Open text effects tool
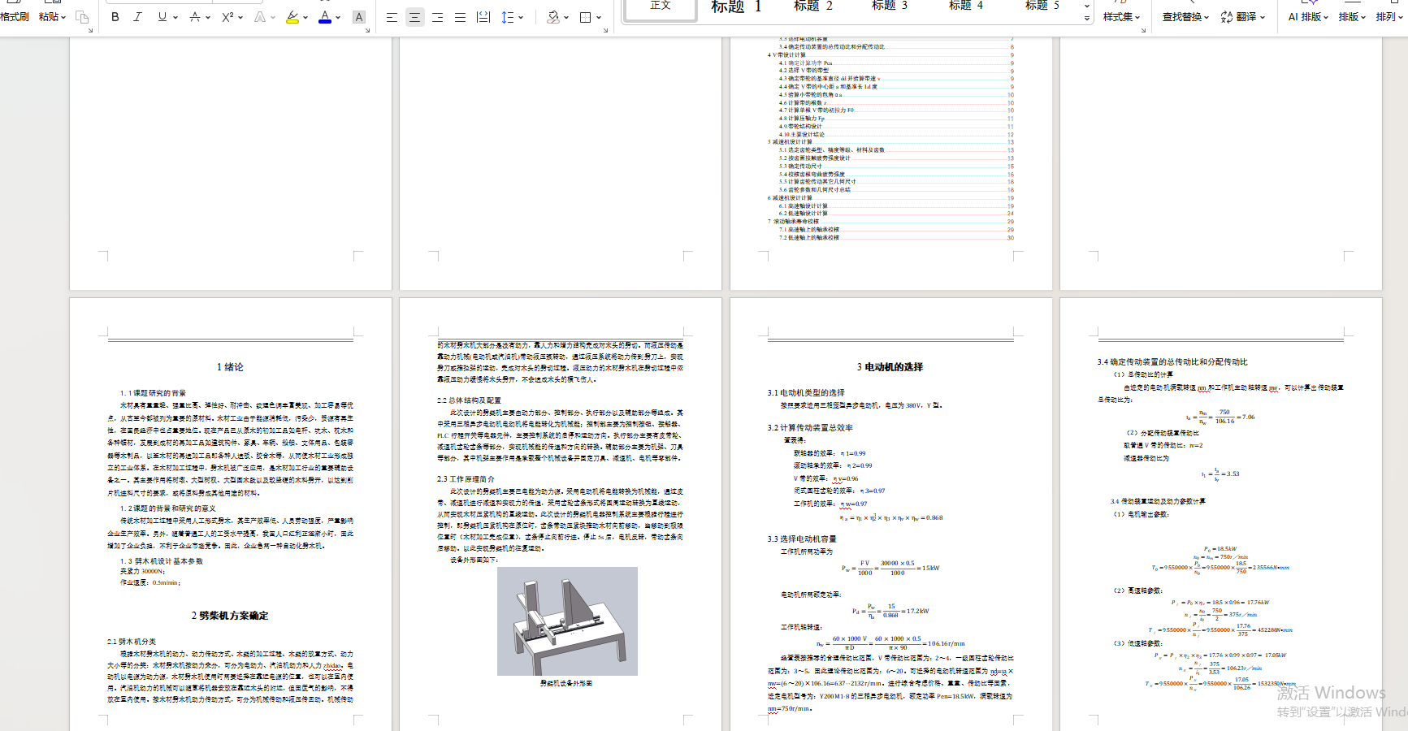The width and height of the screenshot is (1408, 731). [260, 17]
